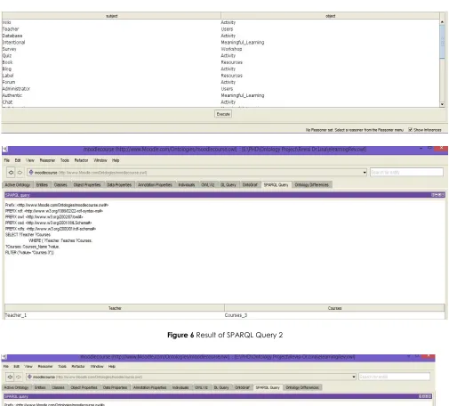Screen dimensions: 449x406
Task: Click the SPARQL query panel header icons, bottom window
Action: coord(425,396)
